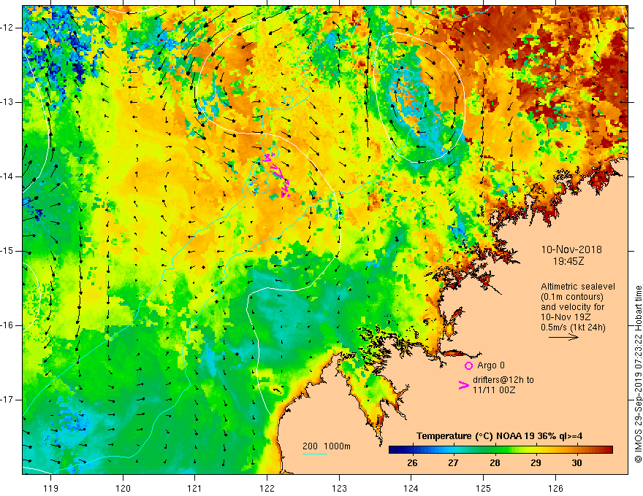Viewport: 643px width, 496px height.
Task: Click latitude label -12 on left axis
Action: (x=8, y=28)
